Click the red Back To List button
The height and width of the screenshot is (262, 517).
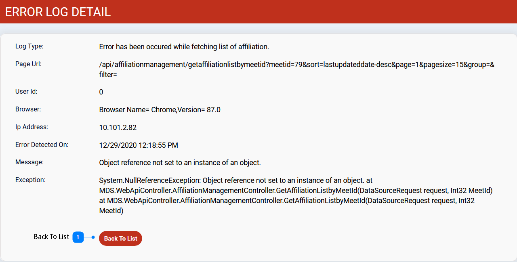tap(120, 238)
